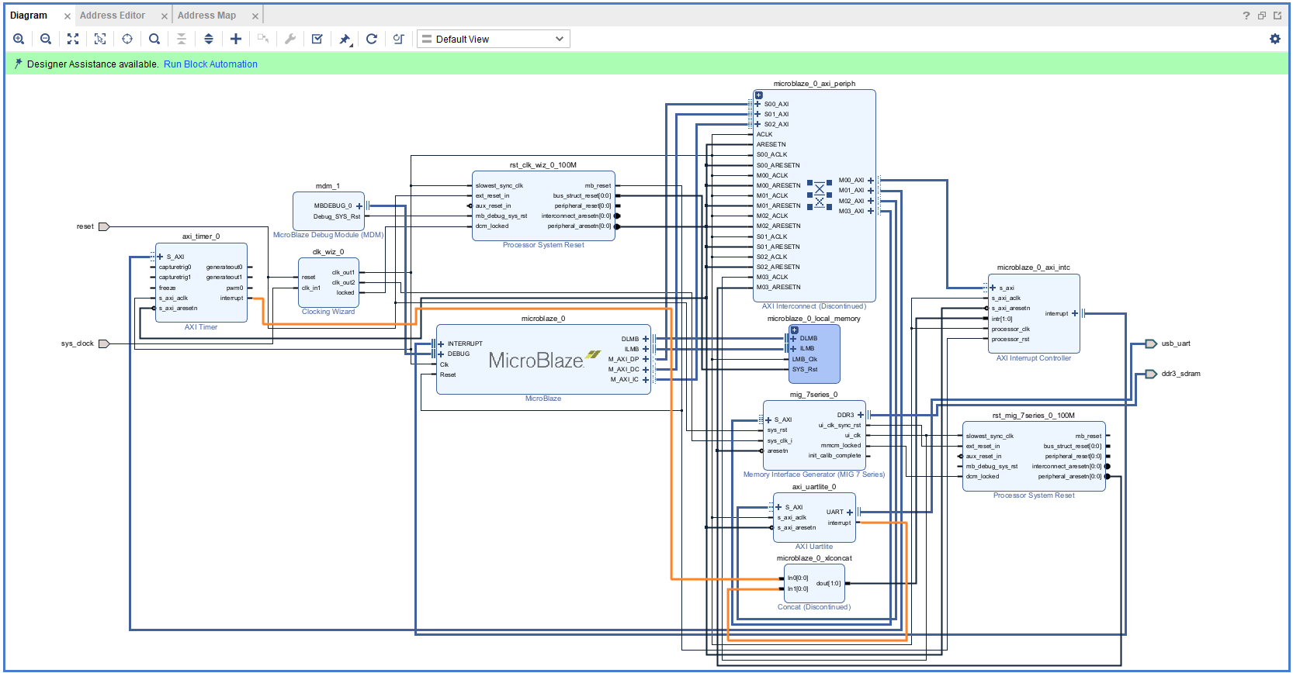Image resolution: width=1293 pixels, height=673 pixels.
Task: Fit the diagram with Zoom Fit icon
Action: 73,39
